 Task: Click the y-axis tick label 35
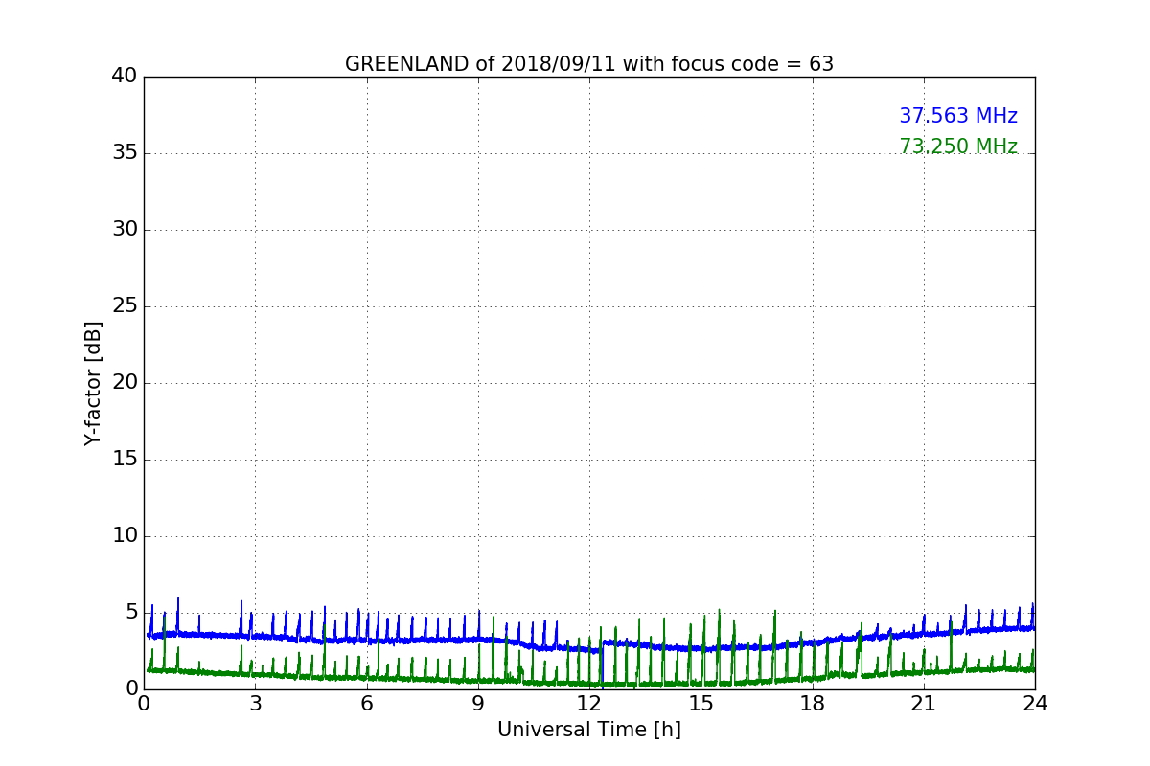[x=125, y=153]
